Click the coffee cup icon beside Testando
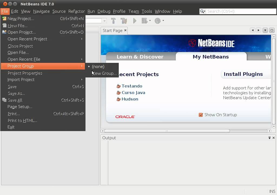The height and width of the screenshot is (195, 277). [118, 86]
